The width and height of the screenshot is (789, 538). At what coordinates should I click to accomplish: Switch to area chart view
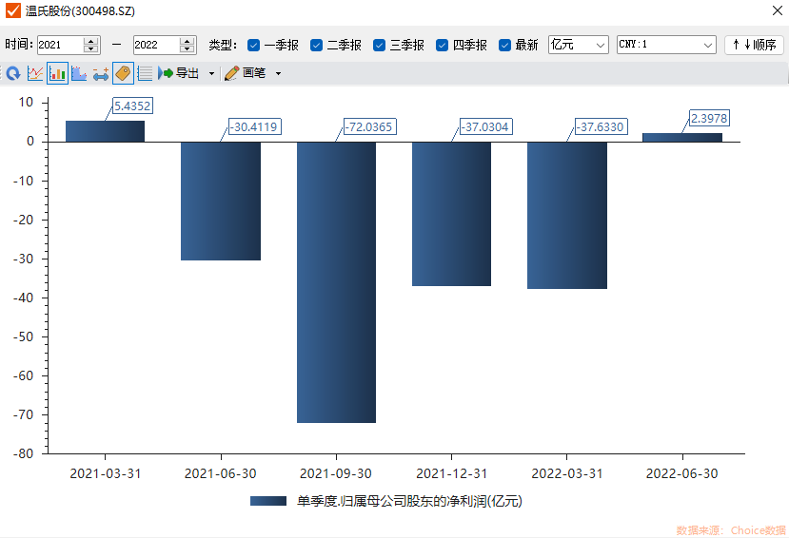pyautogui.click(x=79, y=73)
